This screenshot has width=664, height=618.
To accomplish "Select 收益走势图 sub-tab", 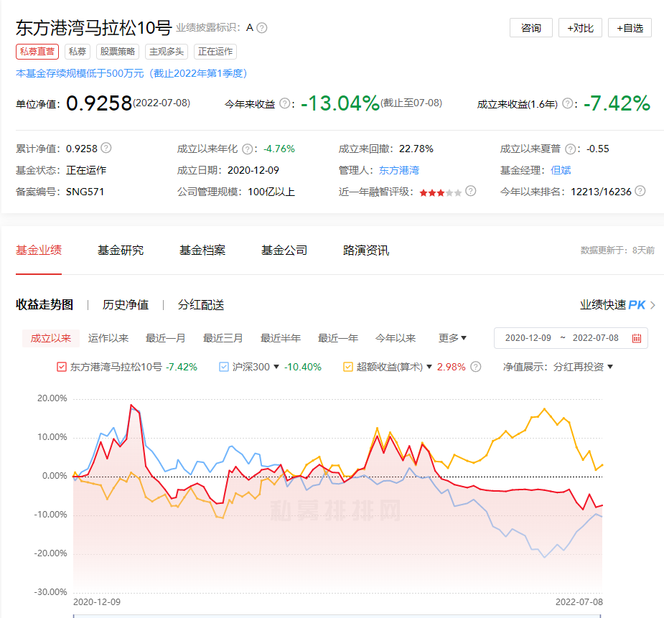I will (x=45, y=305).
